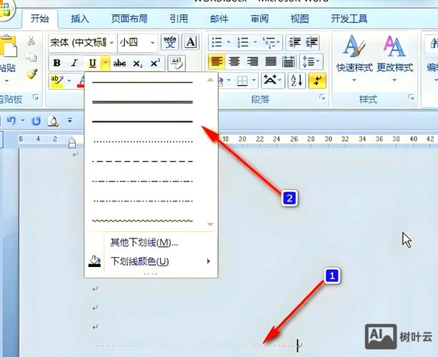Click the numbered list icon
438x357 pixels.
click(x=243, y=42)
